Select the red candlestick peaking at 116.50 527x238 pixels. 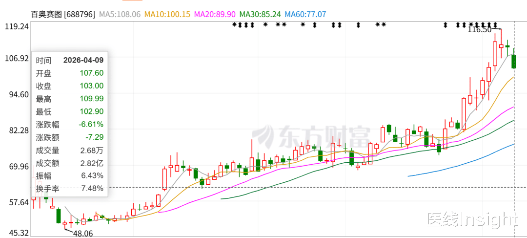(x=501, y=46)
